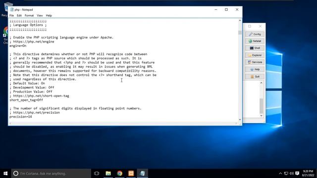Open Google Chrome from taskbar
Screen dimensions: 317x178
pos(120,174)
